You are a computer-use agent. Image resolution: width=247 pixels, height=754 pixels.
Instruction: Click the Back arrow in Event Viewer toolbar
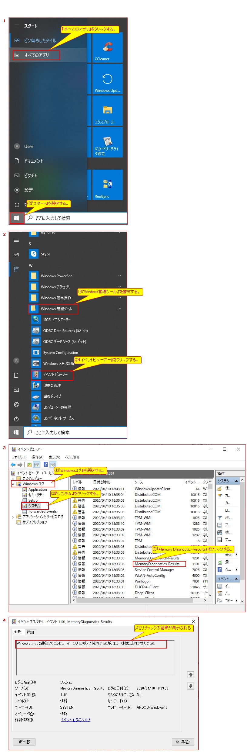tap(13, 465)
